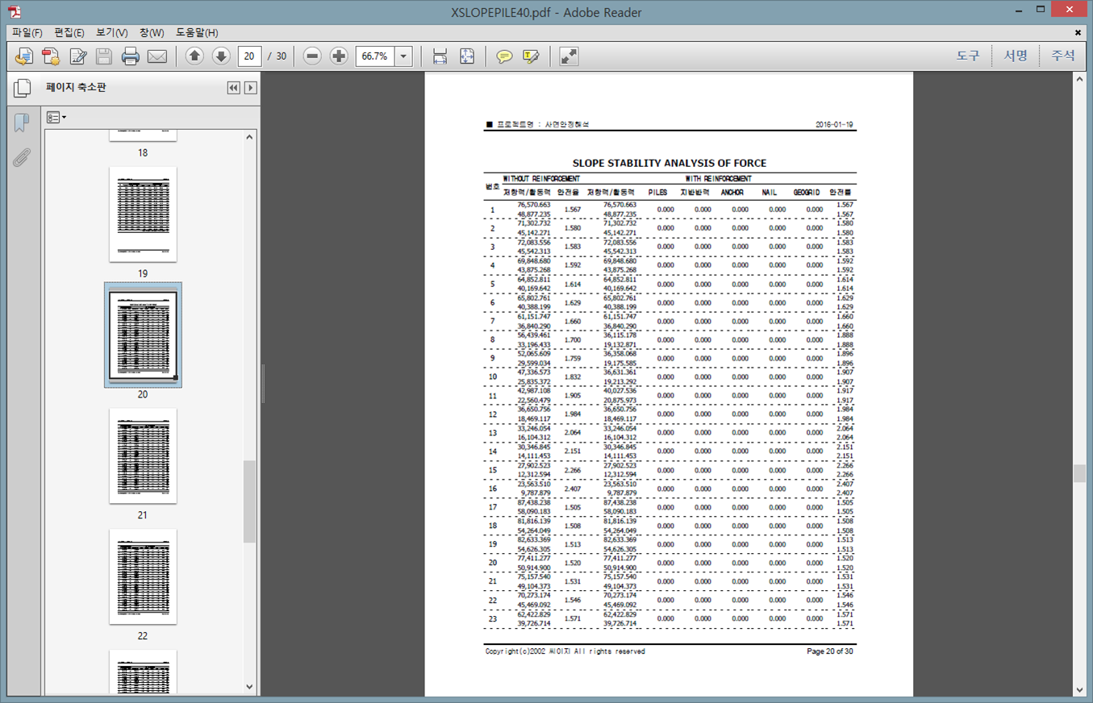Viewport: 1093px width, 703px height.
Task: Click the Fit one full page icon
Action: 467,56
